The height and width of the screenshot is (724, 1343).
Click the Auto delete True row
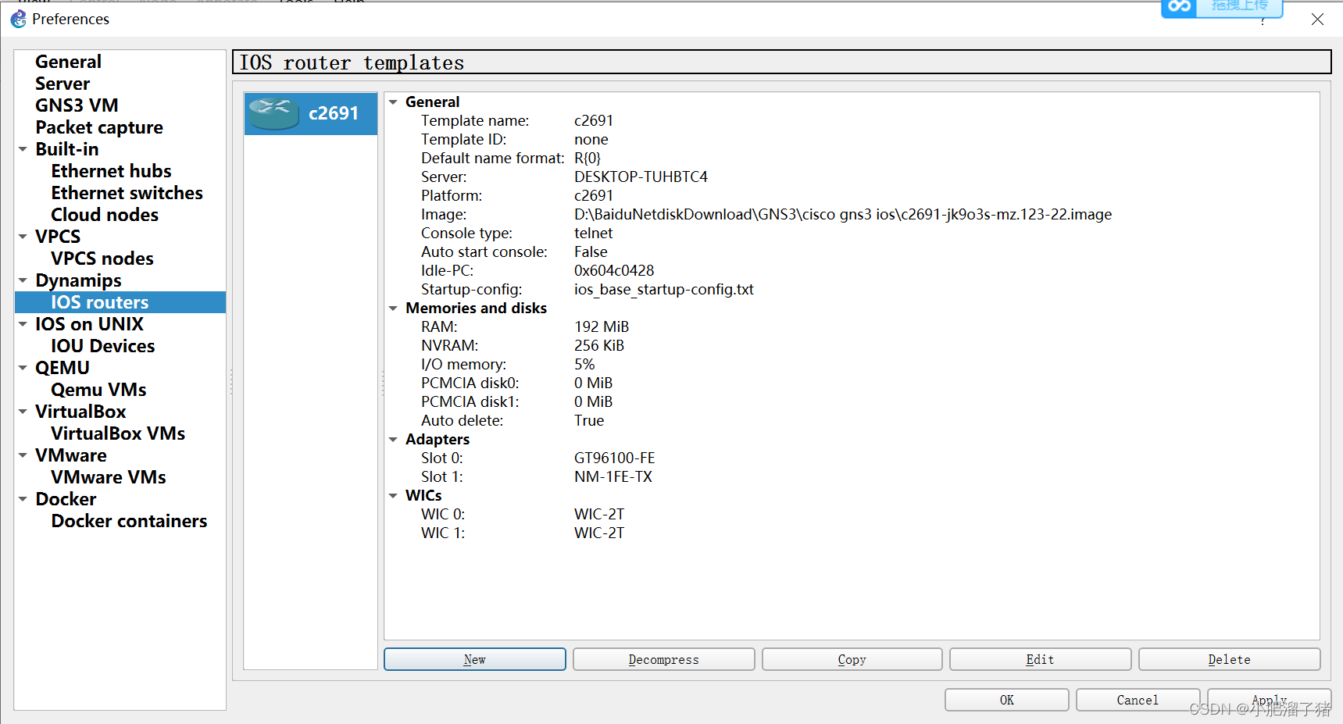[852, 421]
